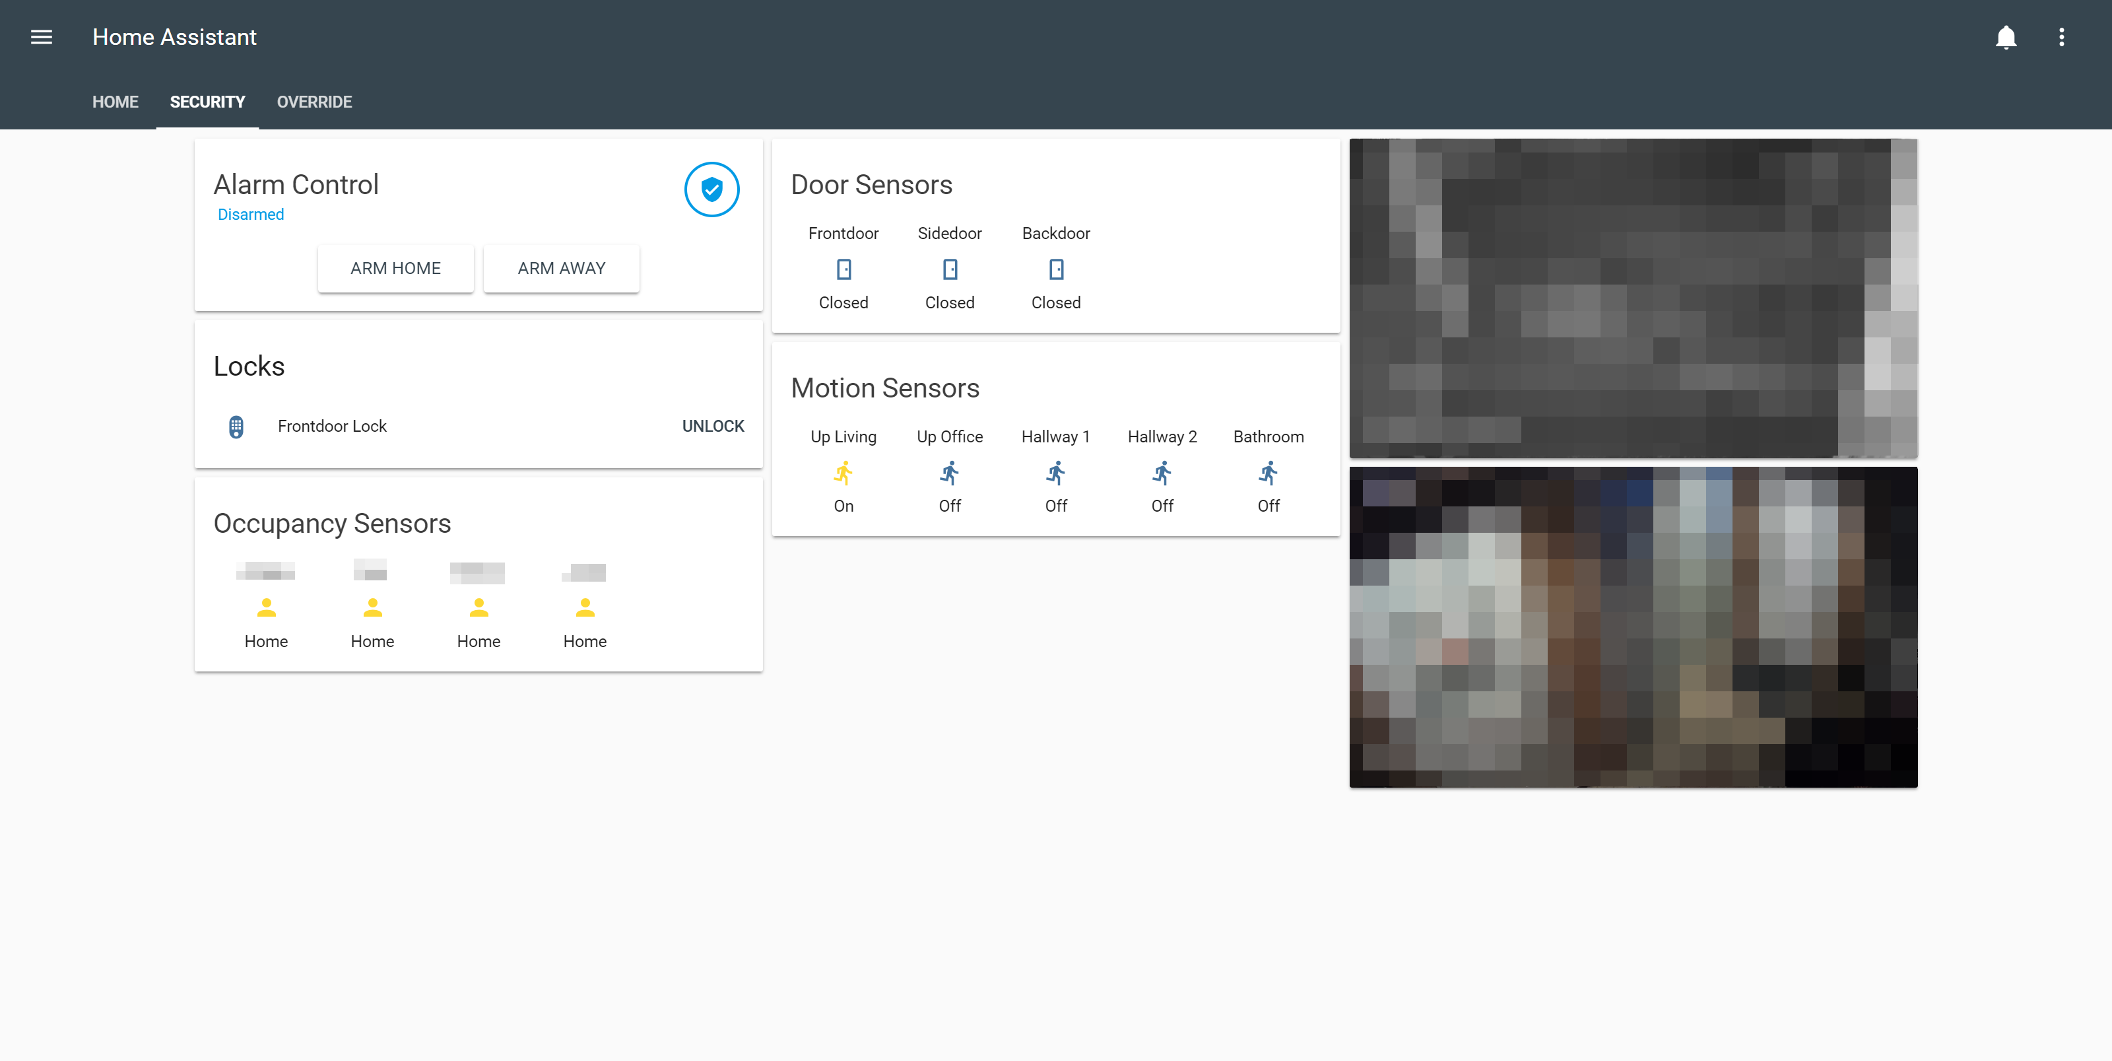Click ARM HOME button

coord(395,268)
